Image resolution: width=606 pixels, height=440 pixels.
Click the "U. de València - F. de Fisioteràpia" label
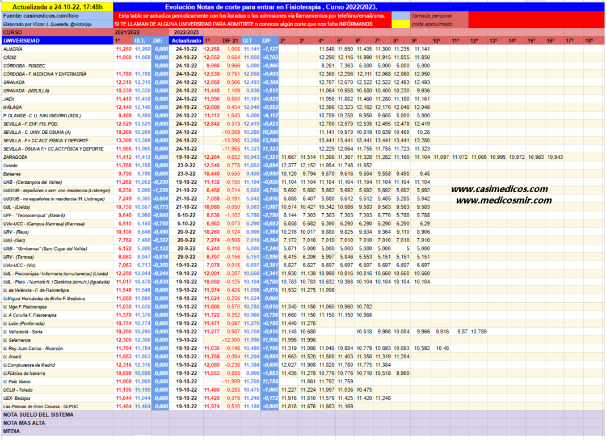(36, 290)
